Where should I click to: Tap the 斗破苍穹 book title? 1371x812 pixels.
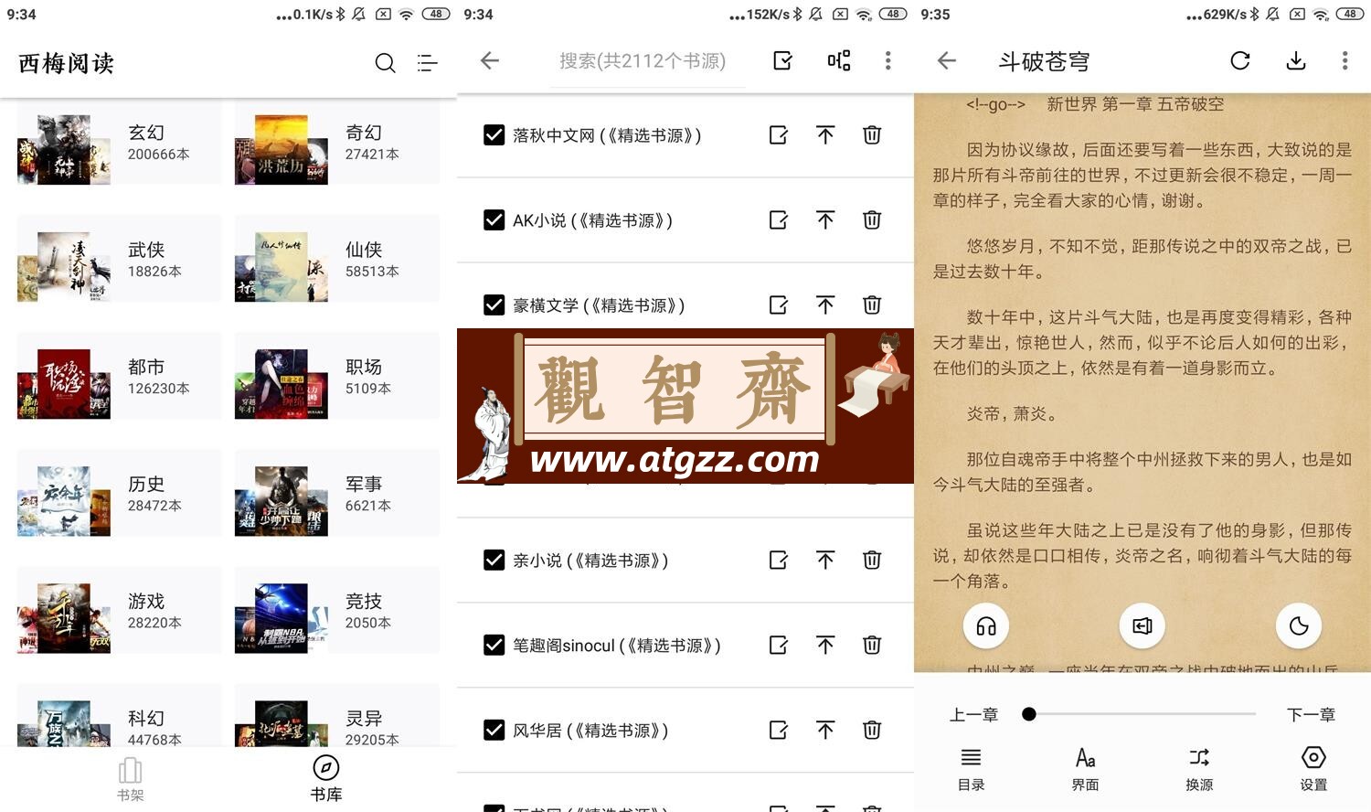click(1044, 61)
